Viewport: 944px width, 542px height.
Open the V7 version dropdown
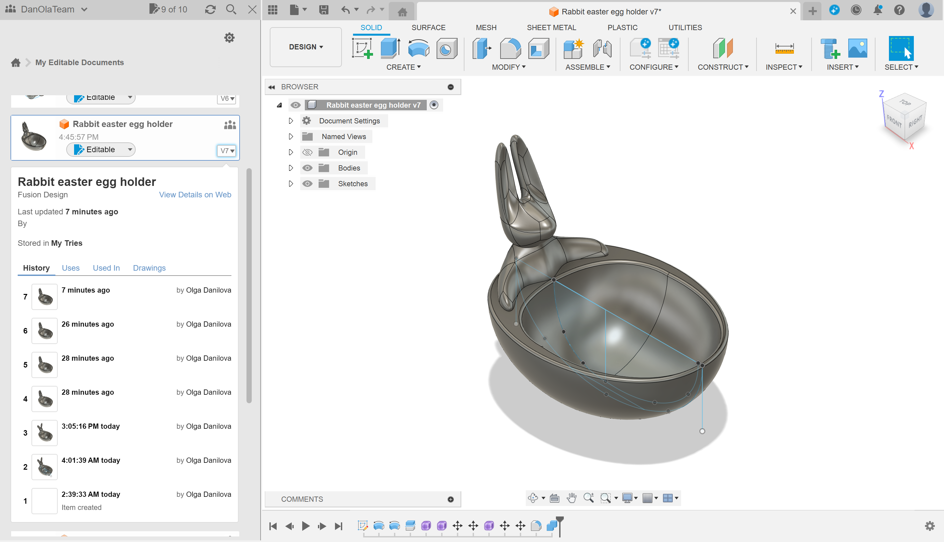click(226, 150)
